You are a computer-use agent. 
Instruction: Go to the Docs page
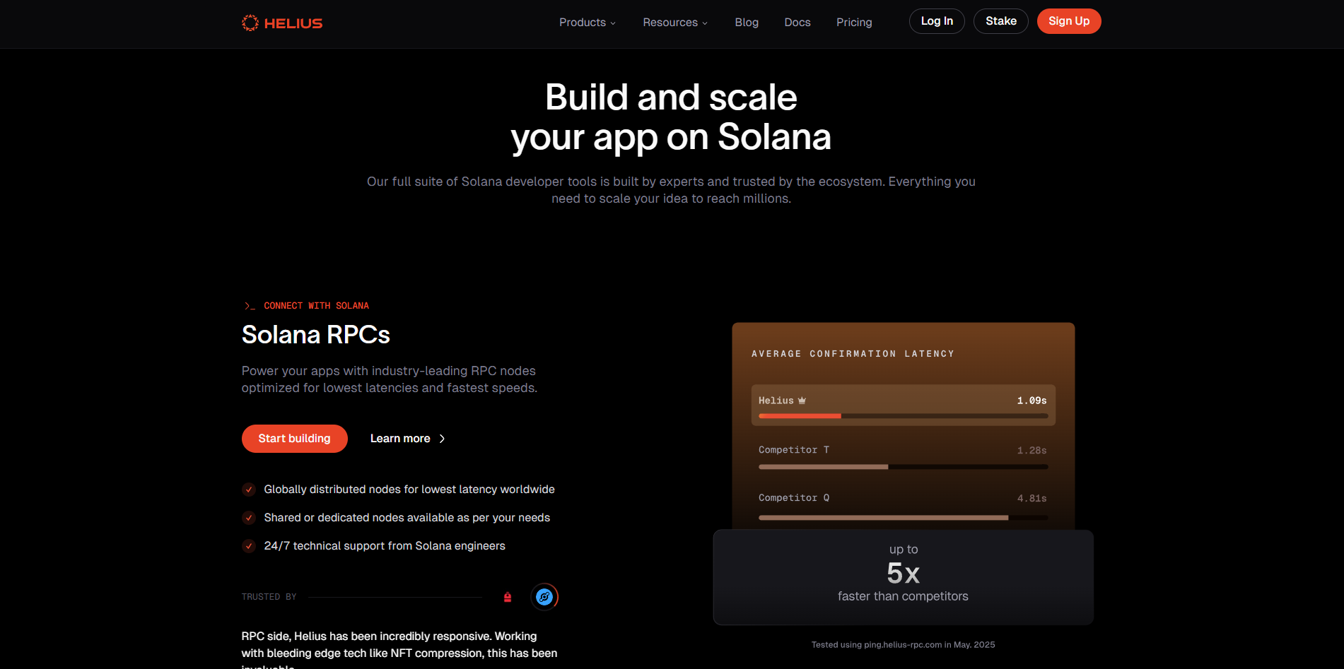tap(797, 23)
